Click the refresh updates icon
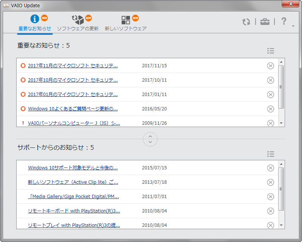Image resolution: width=302 pixels, height=242 pixels. pyautogui.click(x=246, y=22)
